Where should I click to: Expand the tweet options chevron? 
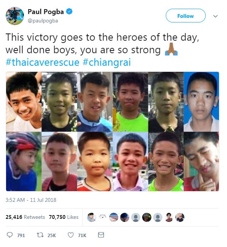pyautogui.click(x=216, y=16)
